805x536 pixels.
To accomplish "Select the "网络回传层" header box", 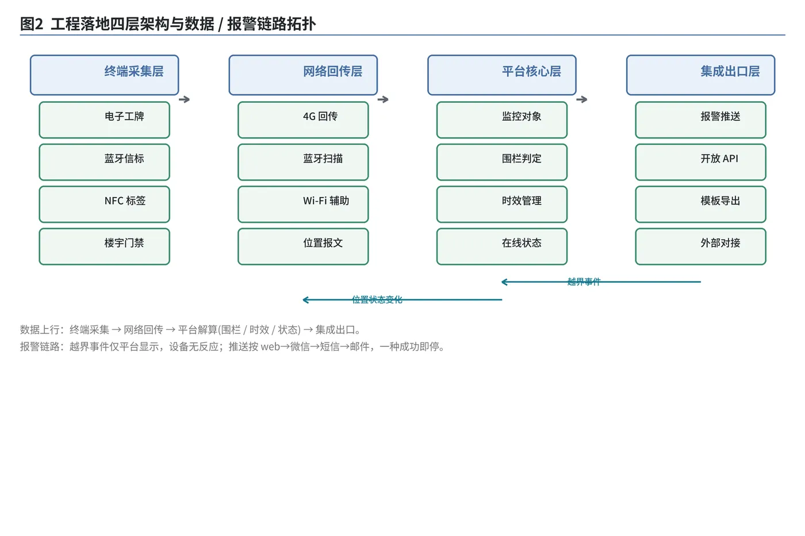I will click(x=303, y=75).
